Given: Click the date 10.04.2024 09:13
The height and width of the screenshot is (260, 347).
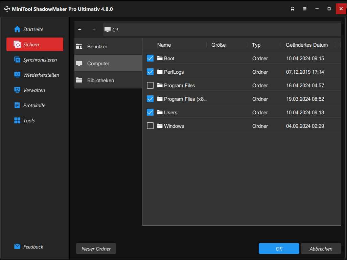Looking at the screenshot, I should point(305,112).
